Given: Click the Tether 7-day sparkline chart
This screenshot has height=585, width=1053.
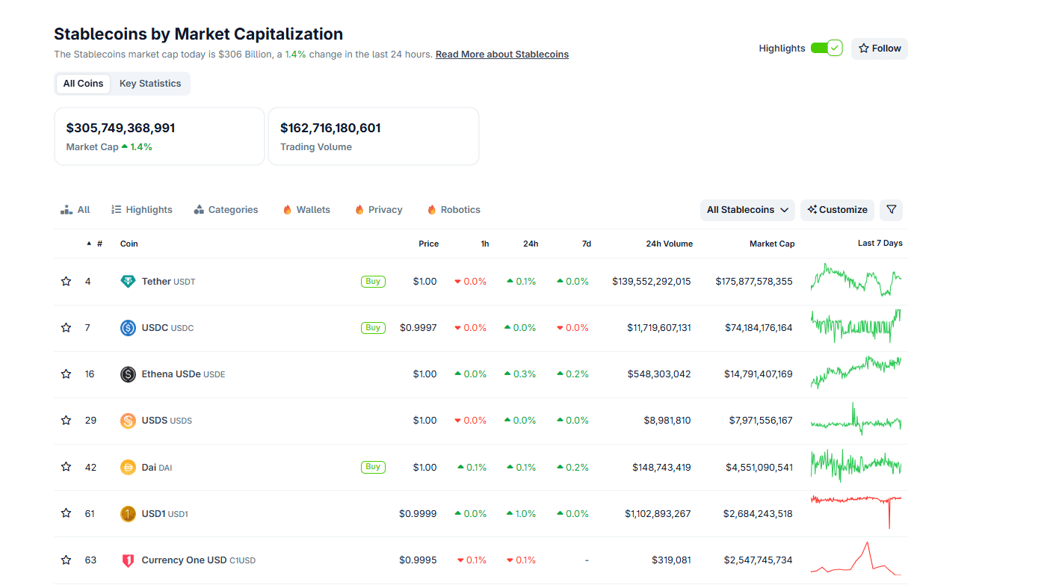Looking at the screenshot, I should (x=855, y=281).
